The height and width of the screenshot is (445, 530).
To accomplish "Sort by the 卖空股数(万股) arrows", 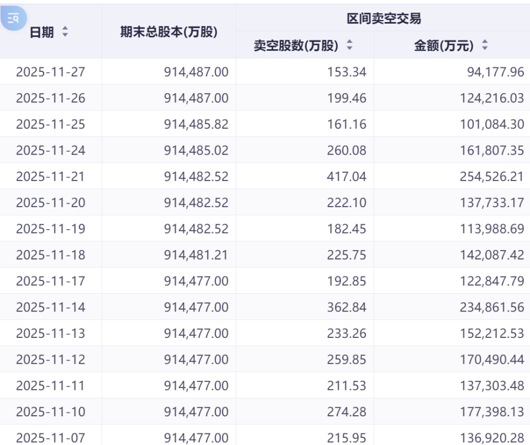I will point(349,45).
